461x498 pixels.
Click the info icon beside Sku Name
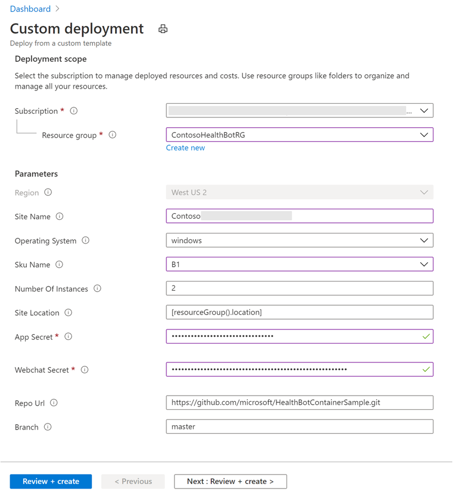59,265
